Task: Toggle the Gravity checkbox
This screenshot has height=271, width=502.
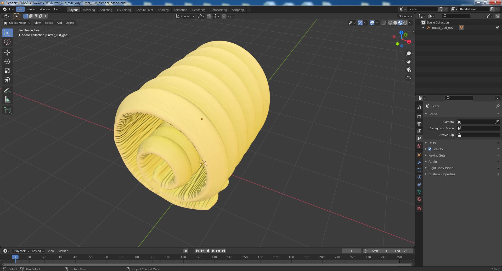Action: coord(430,149)
